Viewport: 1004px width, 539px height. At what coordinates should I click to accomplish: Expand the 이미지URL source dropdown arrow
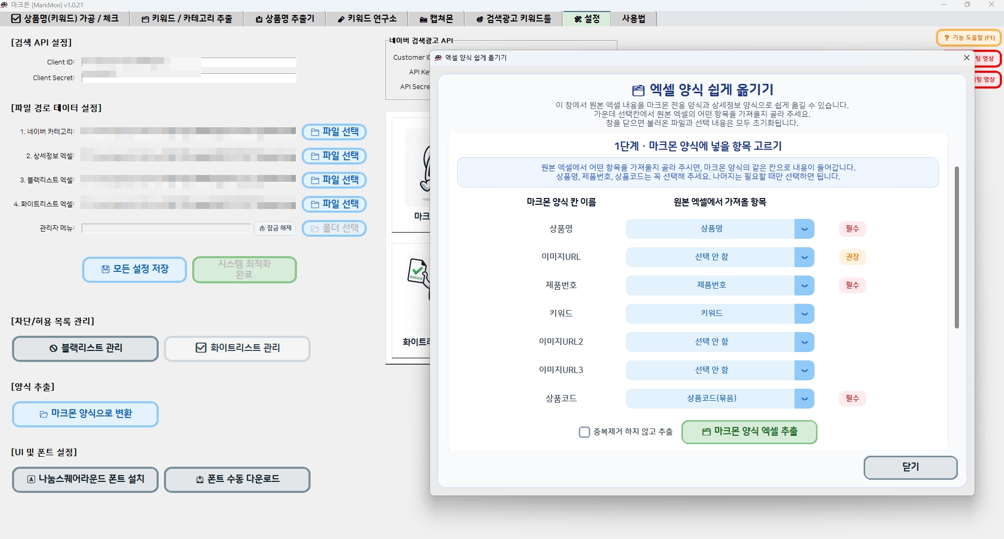[x=804, y=257]
